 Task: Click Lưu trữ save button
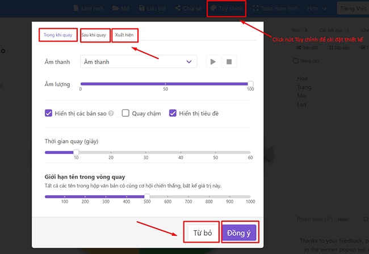coord(155,9)
